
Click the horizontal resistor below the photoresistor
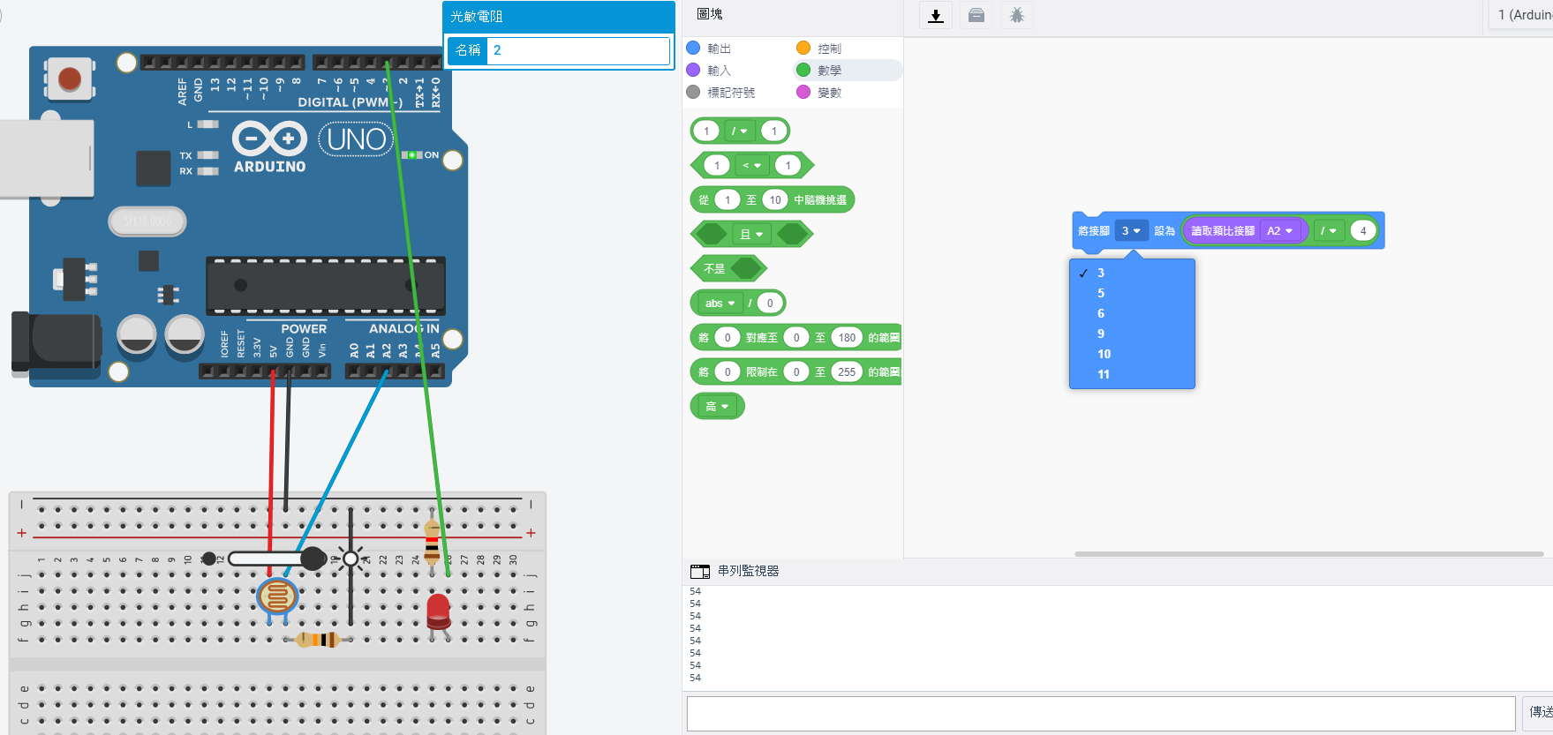pyautogui.click(x=318, y=640)
